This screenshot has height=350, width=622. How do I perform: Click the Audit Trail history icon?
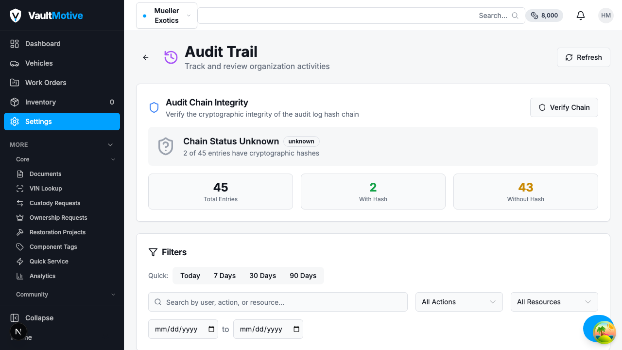(x=171, y=57)
